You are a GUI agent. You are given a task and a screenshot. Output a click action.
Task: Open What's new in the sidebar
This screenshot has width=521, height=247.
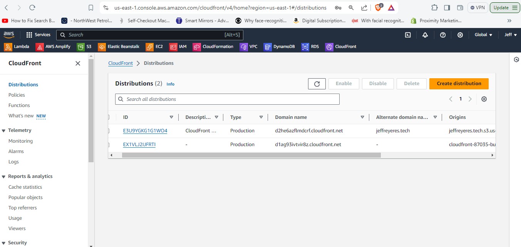click(21, 116)
